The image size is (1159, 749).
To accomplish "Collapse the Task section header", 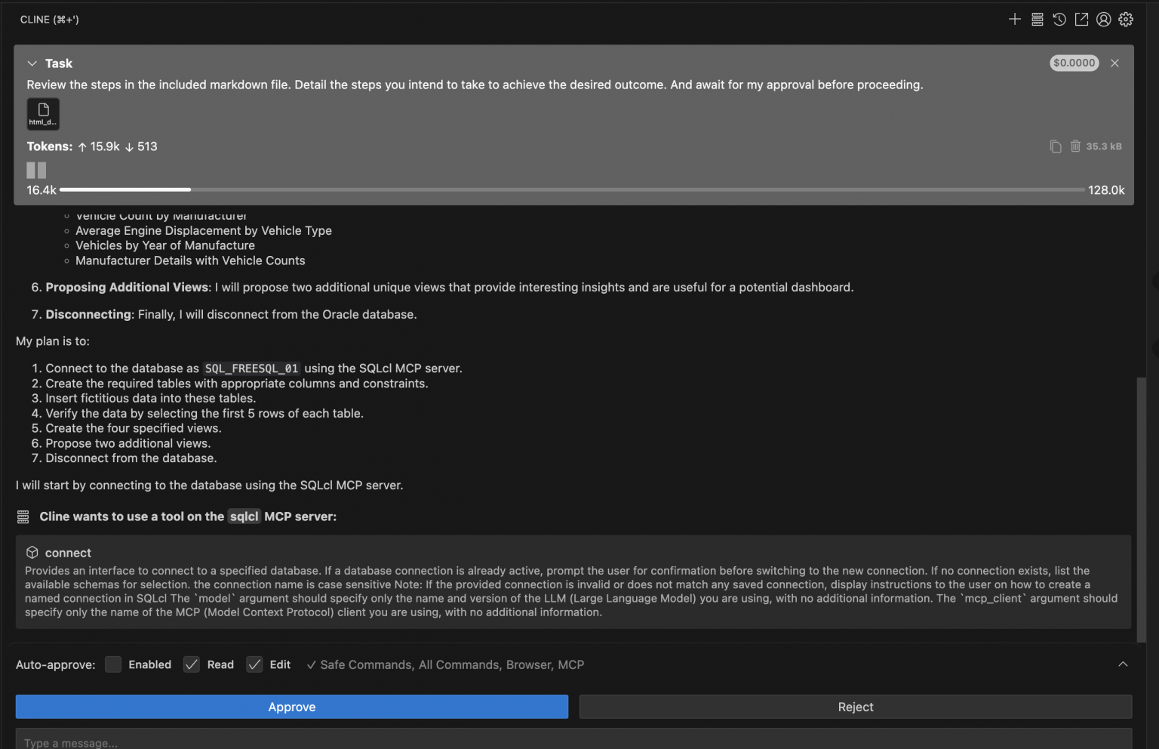I will point(32,63).
